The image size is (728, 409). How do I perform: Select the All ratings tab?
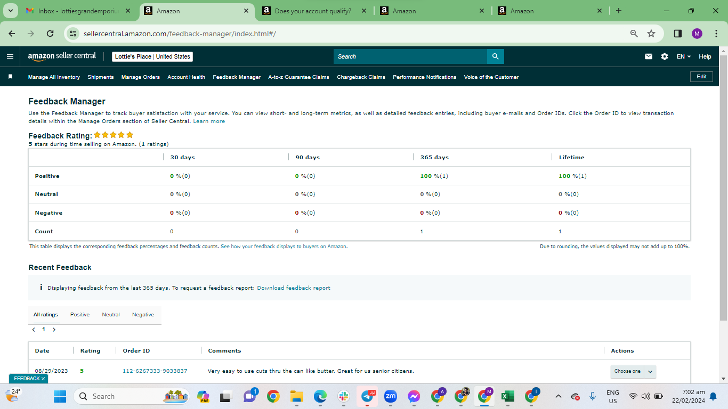point(46,315)
